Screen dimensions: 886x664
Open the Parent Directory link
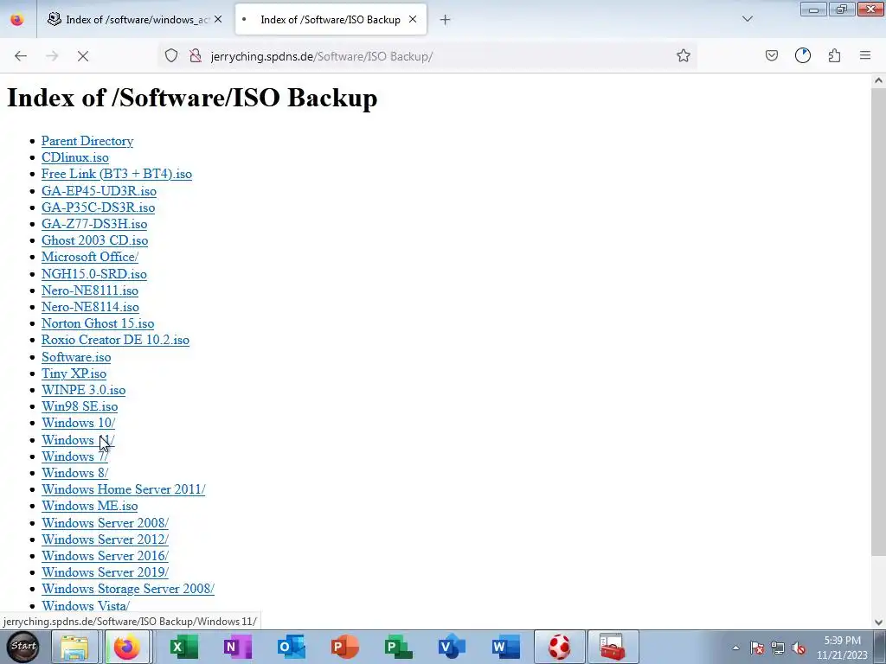[87, 141]
